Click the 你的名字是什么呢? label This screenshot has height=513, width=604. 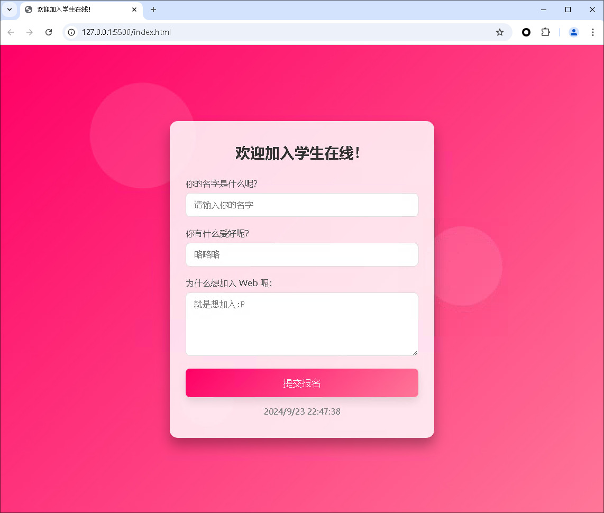click(x=222, y=184)
